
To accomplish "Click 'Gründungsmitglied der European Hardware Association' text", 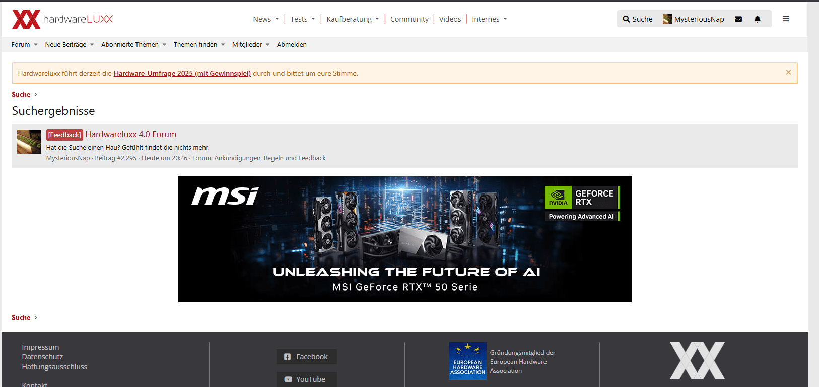I will click(x=523, y=362).
